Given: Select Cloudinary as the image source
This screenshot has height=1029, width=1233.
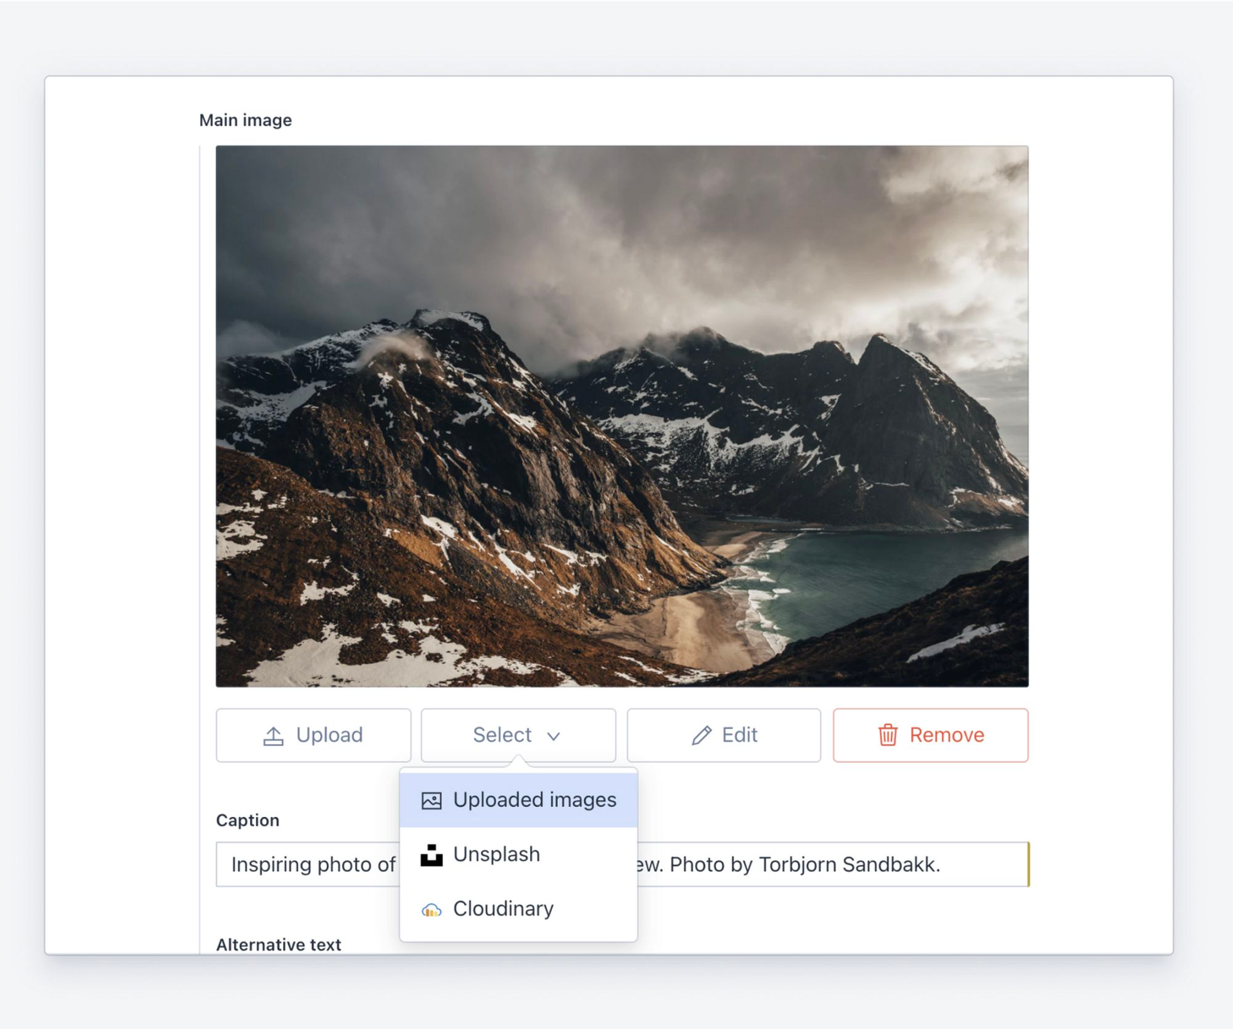Looking at the screenshot, I should 503,909.
